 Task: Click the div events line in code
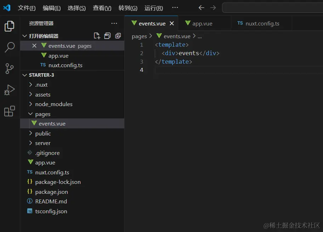(191, 53)
